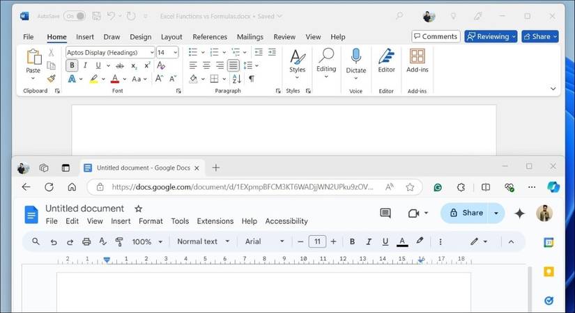The width and height of the screenshot is (575, 313).
Task: Open Gemini sparkle icon in Google Docs
Action: point(520,214)
